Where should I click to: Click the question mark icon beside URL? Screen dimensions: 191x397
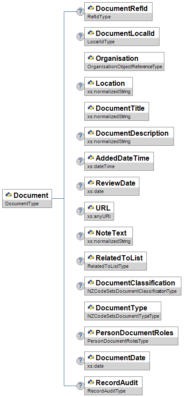pos(80,211)
